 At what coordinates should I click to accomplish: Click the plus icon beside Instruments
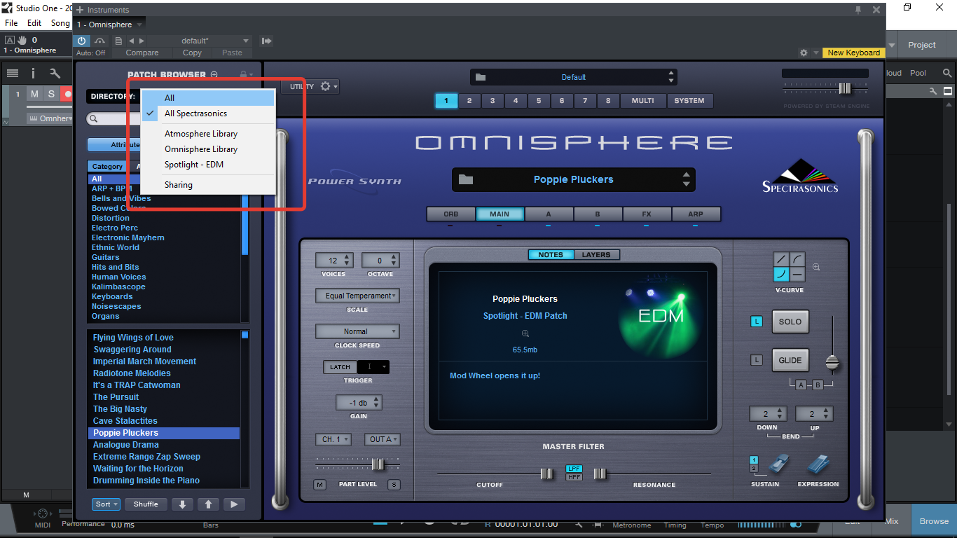tap(80, 10)
